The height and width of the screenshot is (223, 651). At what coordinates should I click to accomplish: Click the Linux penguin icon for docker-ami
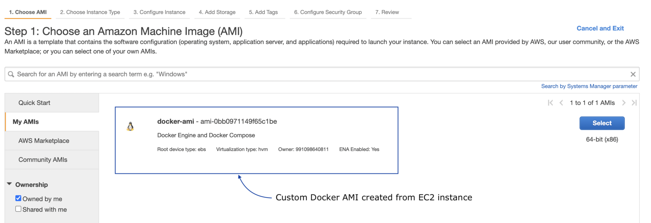[x=130, y=126]
